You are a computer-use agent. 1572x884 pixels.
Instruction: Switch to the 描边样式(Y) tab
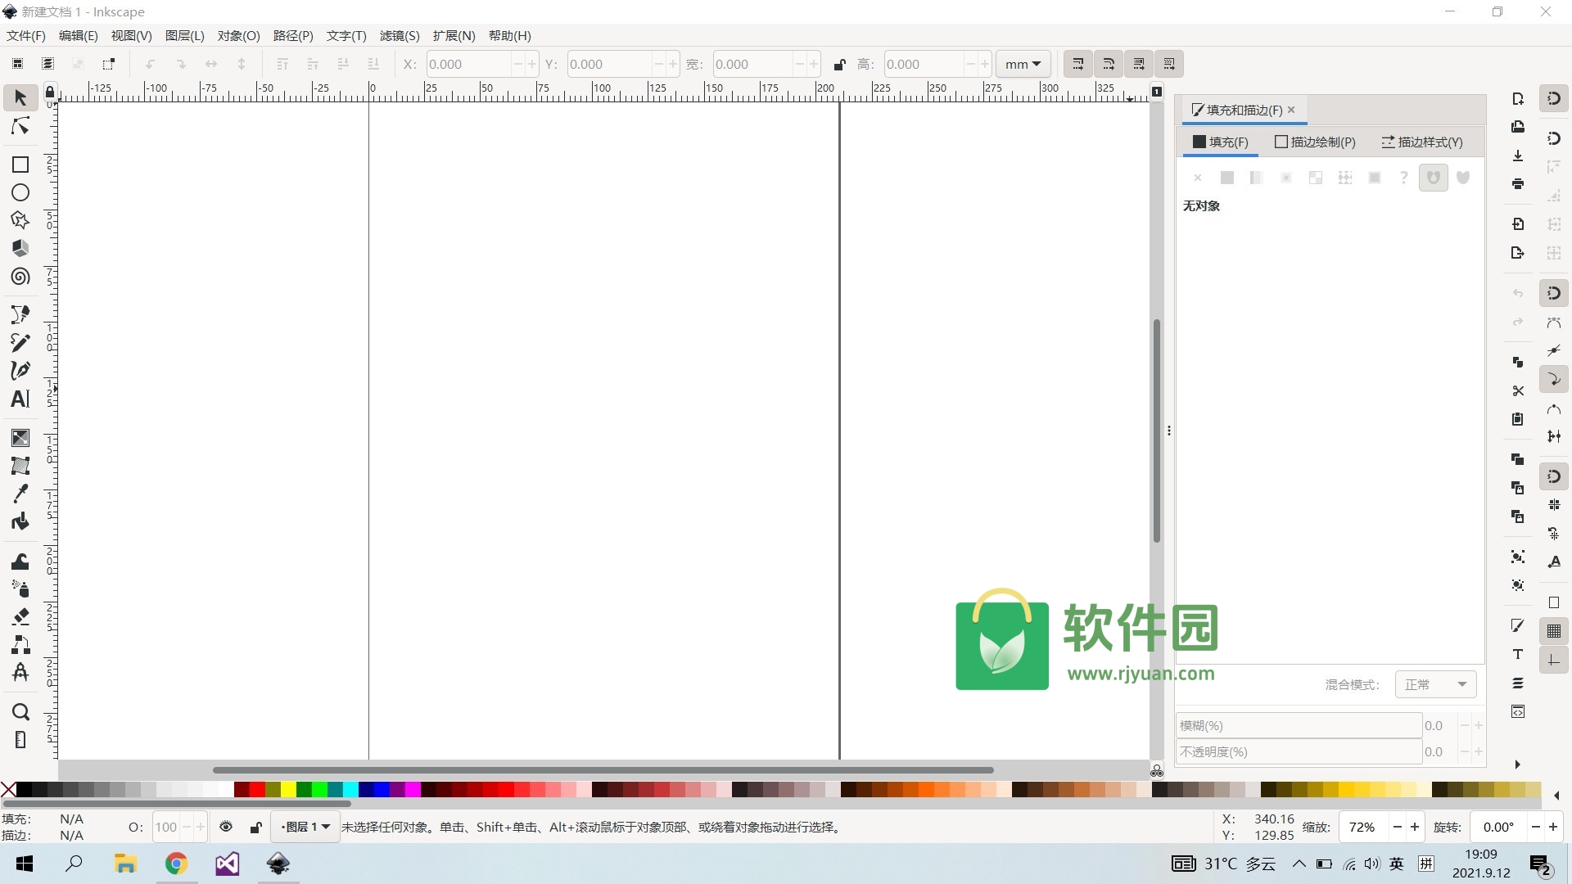click(x=1422, y=142)
